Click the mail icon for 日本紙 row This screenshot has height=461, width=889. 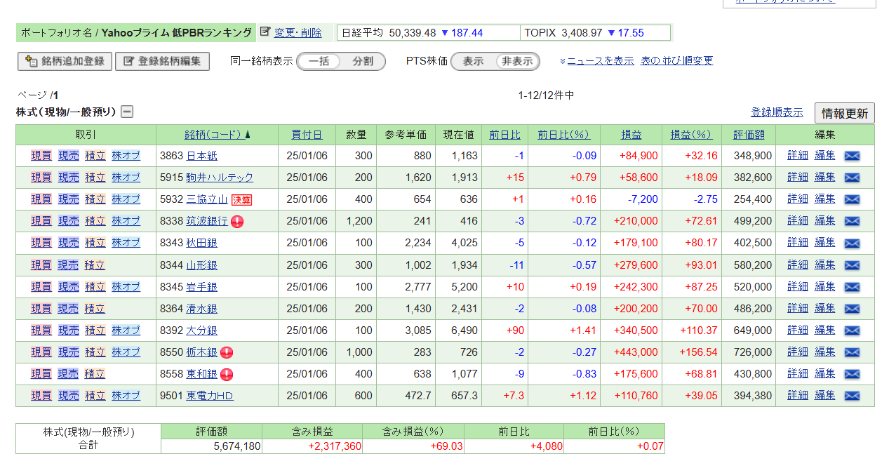852,156
